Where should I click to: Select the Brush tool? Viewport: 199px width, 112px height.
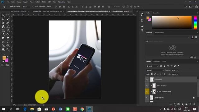8,27
